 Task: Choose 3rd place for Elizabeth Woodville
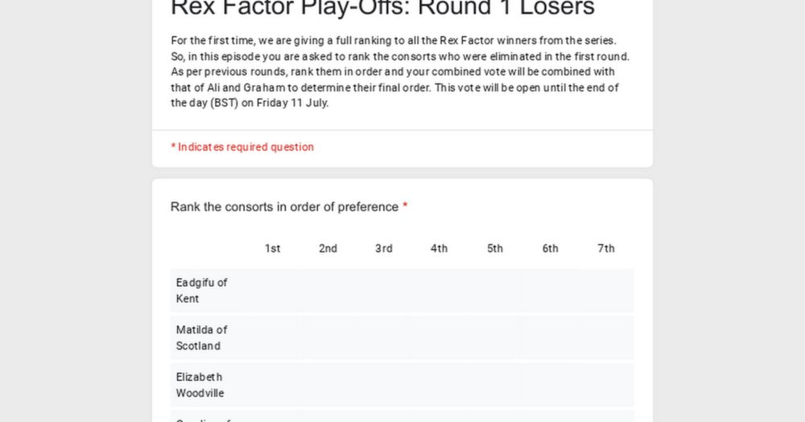pyautogui.click(x=383, y=385)
